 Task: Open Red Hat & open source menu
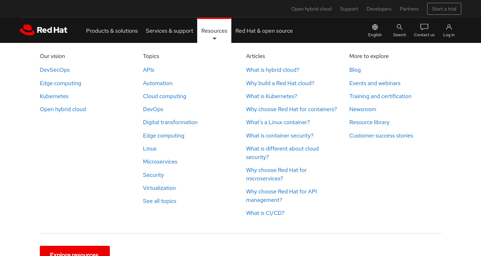264,31
